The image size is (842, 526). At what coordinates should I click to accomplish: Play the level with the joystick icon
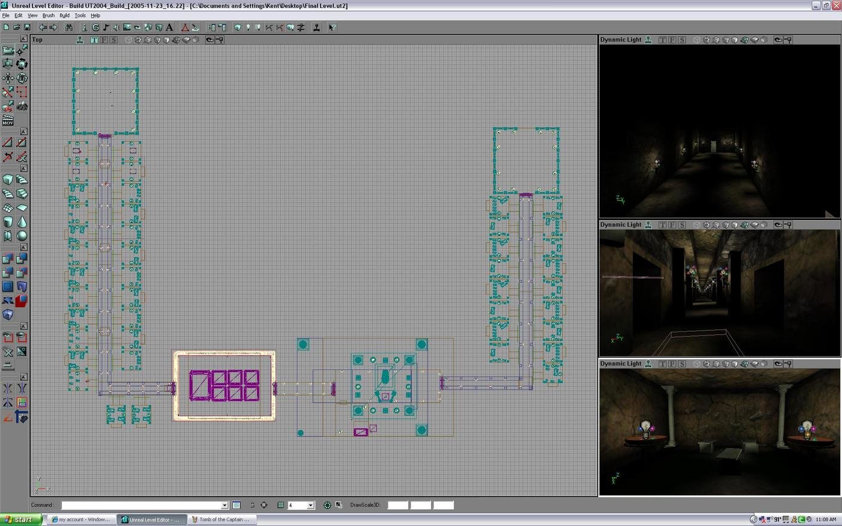317,27
